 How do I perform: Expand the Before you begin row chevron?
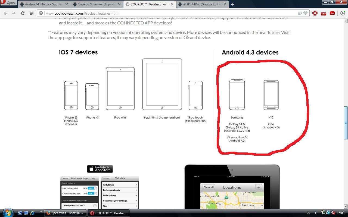tap(136, 190)
